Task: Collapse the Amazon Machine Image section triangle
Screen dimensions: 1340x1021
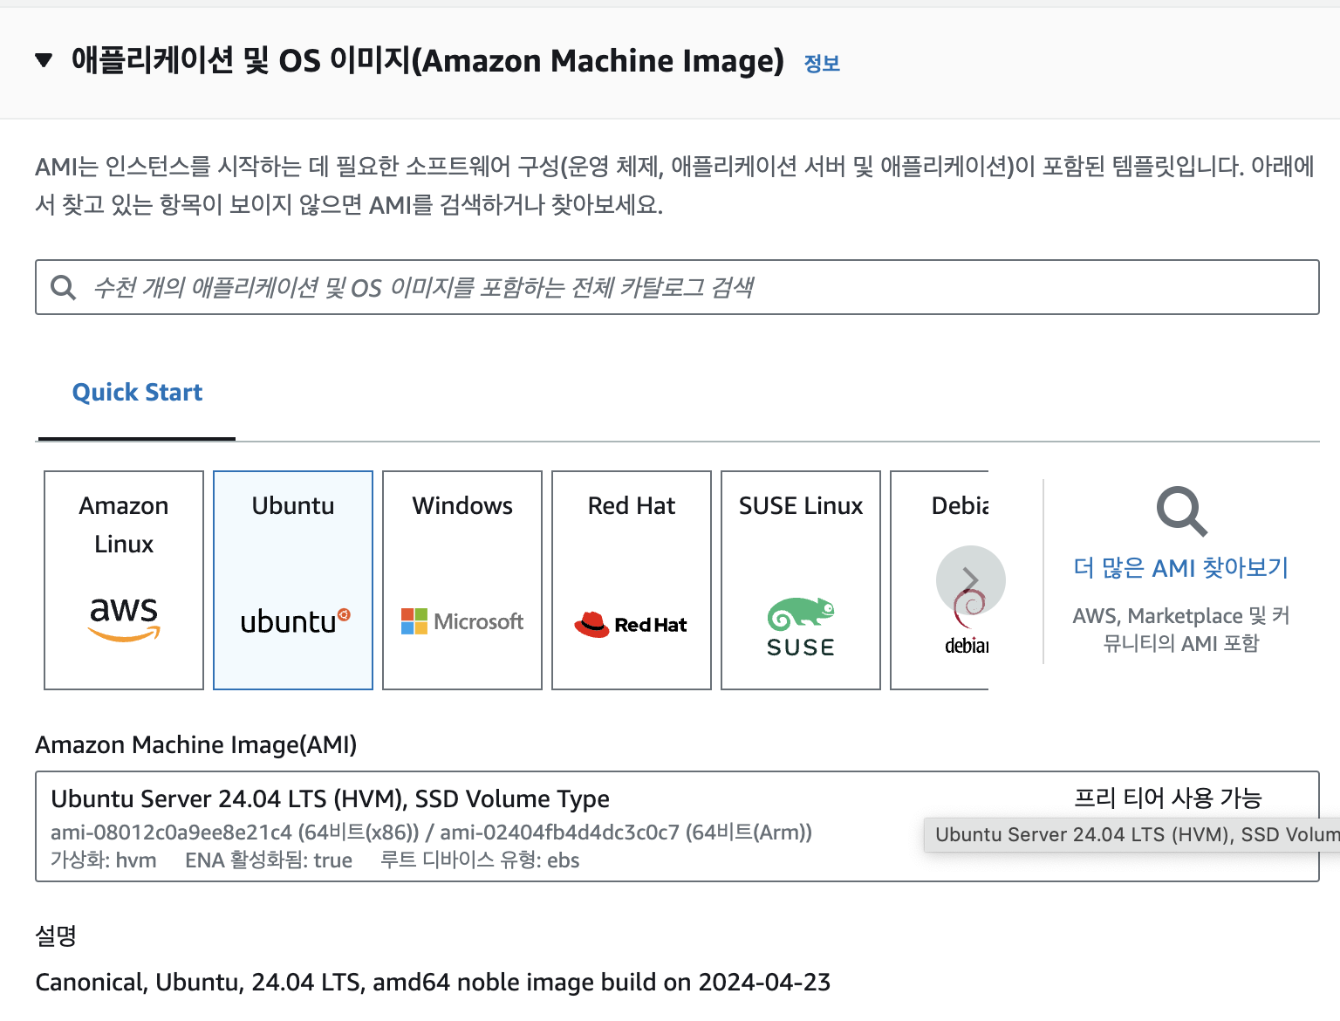Action: [x=44, y=60]
